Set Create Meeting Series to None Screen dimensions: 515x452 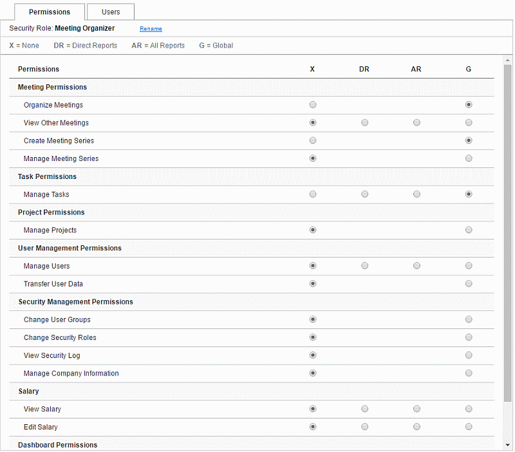(x=313, y=140)
